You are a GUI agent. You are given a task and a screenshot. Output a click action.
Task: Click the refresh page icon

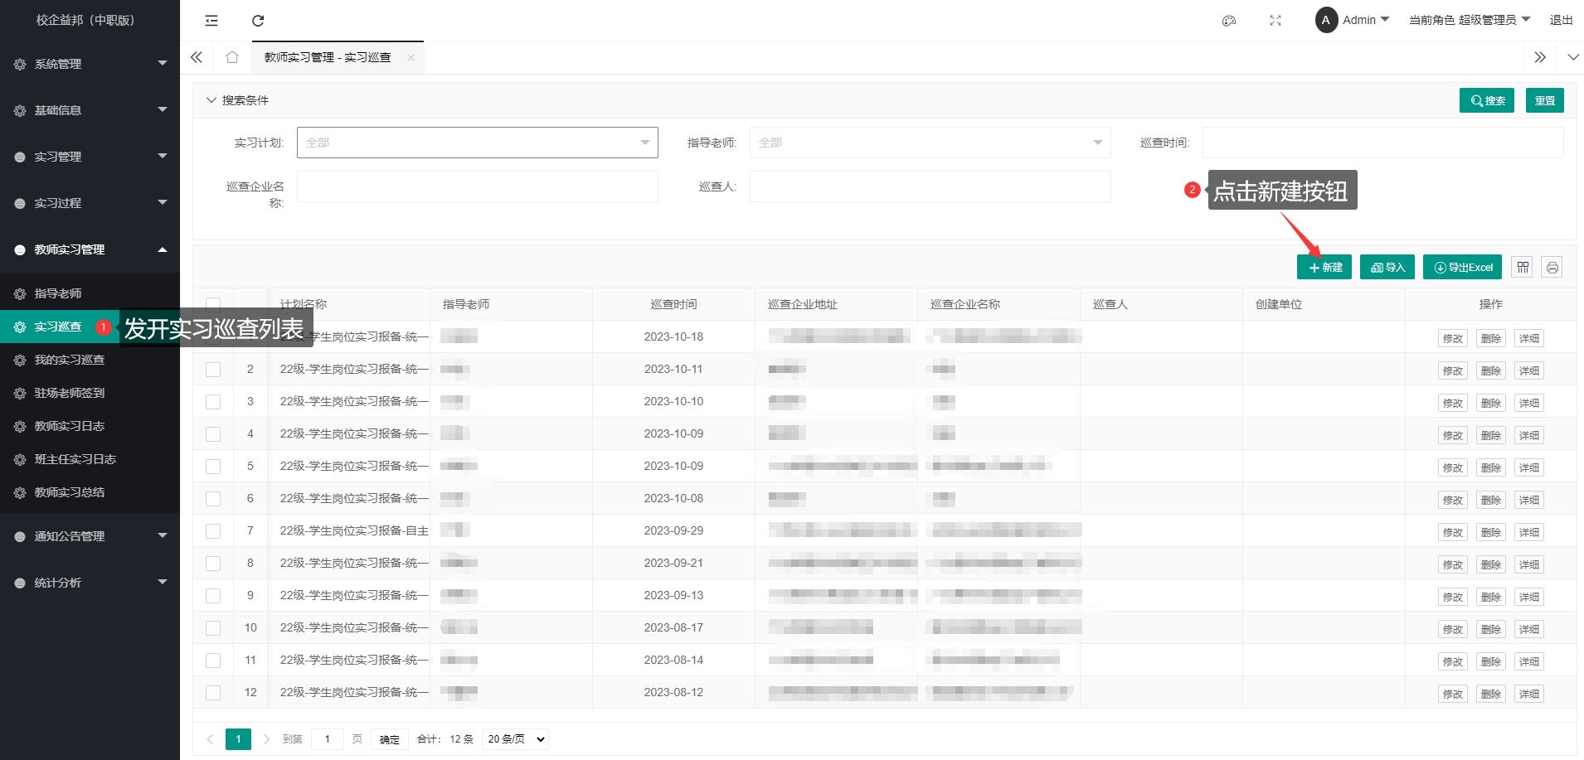click(258, 21)
